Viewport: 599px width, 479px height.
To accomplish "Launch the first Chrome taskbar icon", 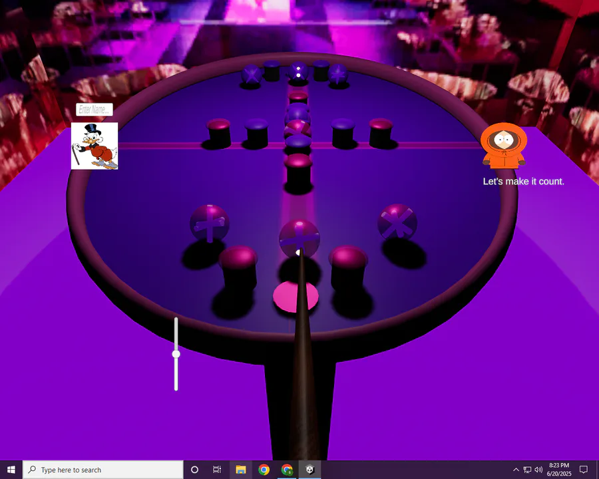I will (264, 470).
